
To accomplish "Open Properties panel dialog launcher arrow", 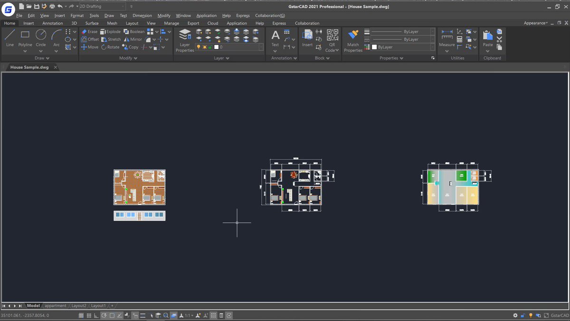I will click(x=433, y=58).
